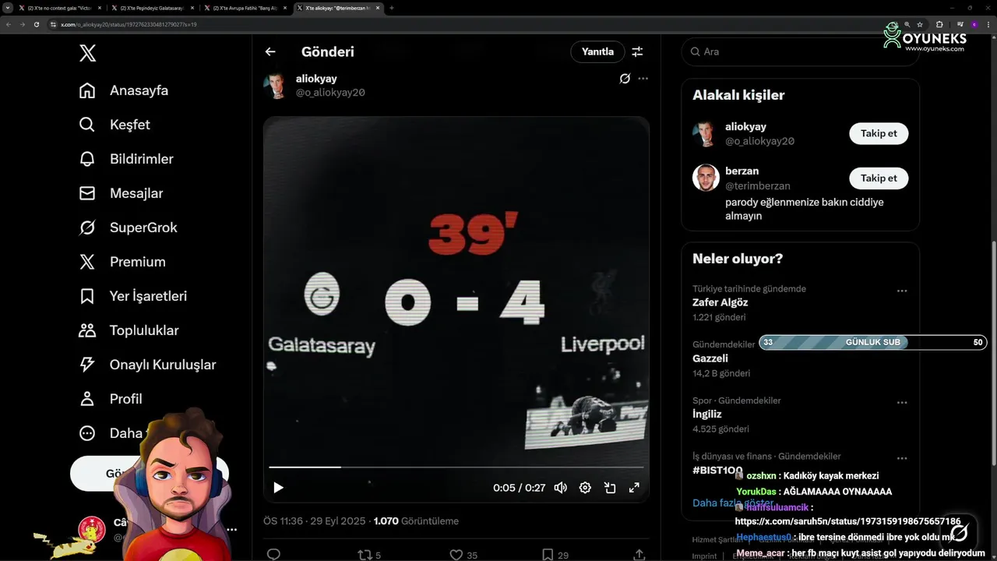997x561 pixels.
Task: Open the tab search chevron dropdown
Action: pyautogui.click(x=8, y=8)
